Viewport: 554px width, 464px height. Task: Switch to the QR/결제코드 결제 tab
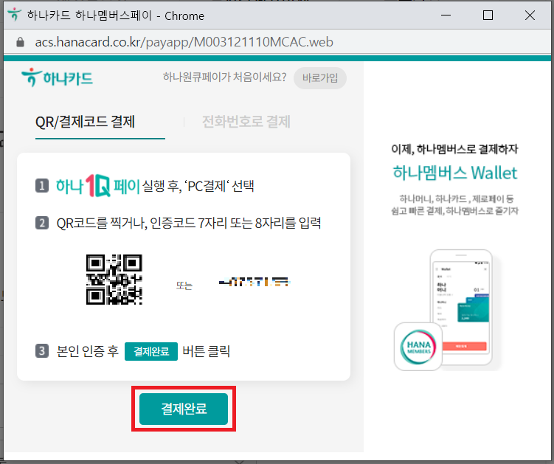(x=85, y=122)
